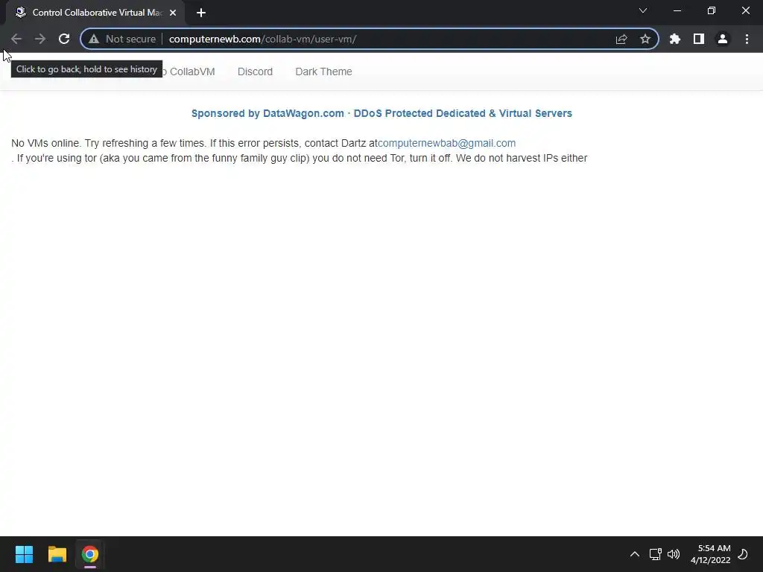Open the volume tray icon

point(674,554)
